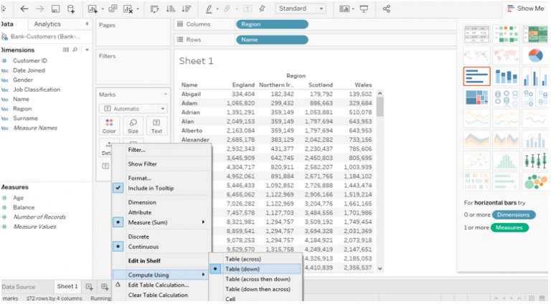Click the presentation mode icon
The height and width of the screenshot is (304, 551).
[x=364, y=9]
